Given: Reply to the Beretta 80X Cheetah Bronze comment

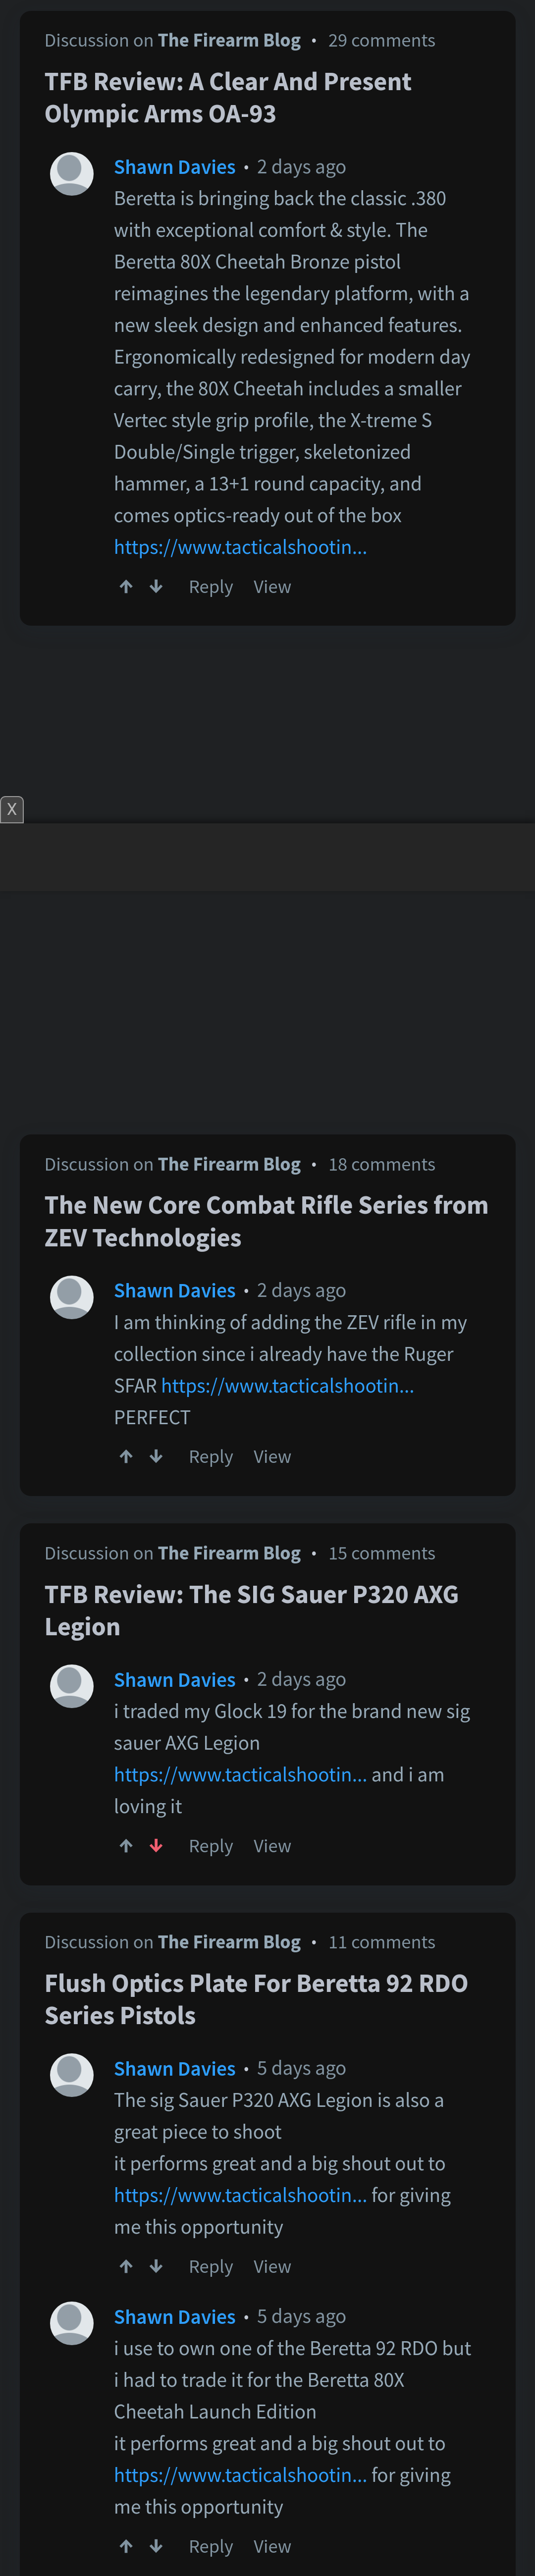Looking at the screenshot, I should [210, 587].
